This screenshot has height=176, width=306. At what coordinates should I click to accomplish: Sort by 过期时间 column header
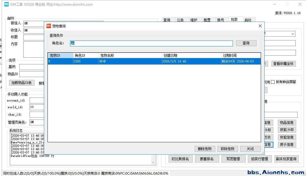(x=241, y=55)
